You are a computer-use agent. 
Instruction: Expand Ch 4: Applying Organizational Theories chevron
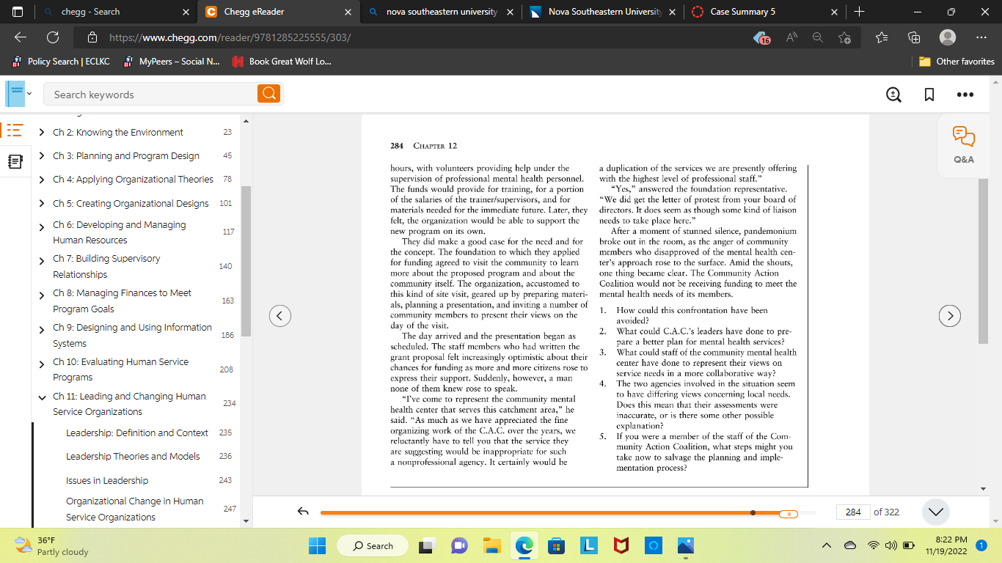(x=43, y=180)
